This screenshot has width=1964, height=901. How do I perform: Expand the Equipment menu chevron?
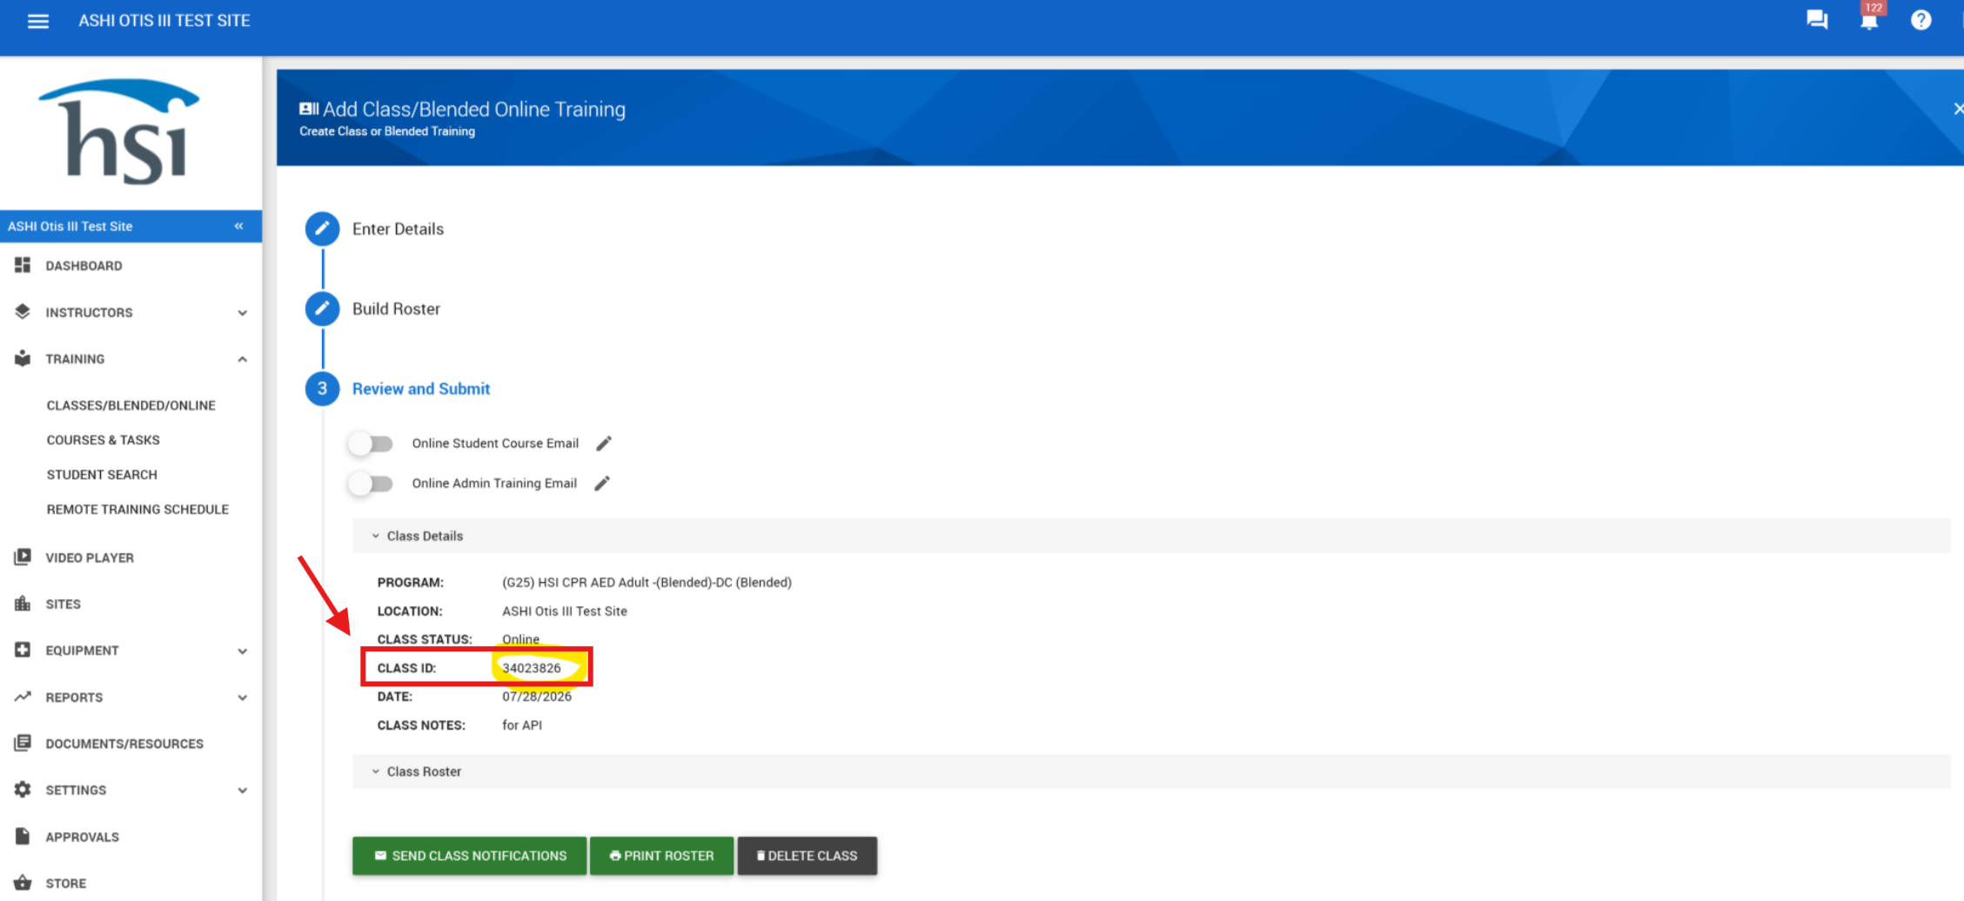tap(243, 651)
